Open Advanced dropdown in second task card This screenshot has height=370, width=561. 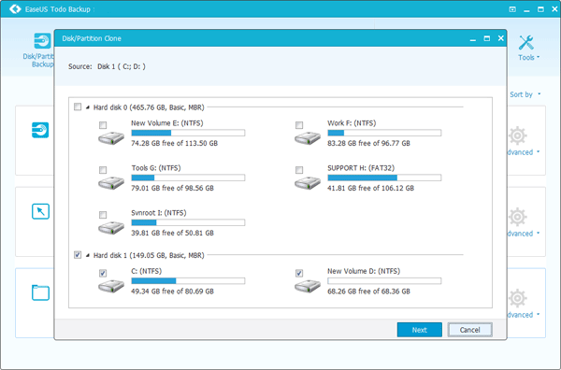(x=523, y=234)
